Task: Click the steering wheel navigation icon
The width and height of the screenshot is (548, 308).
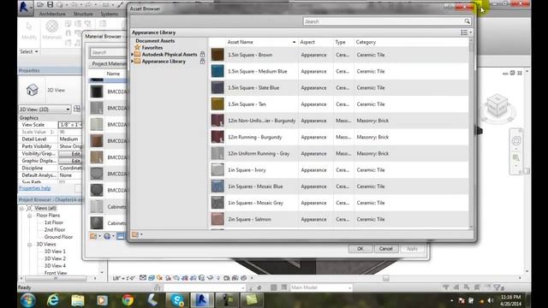Action: tap(516, 141)
